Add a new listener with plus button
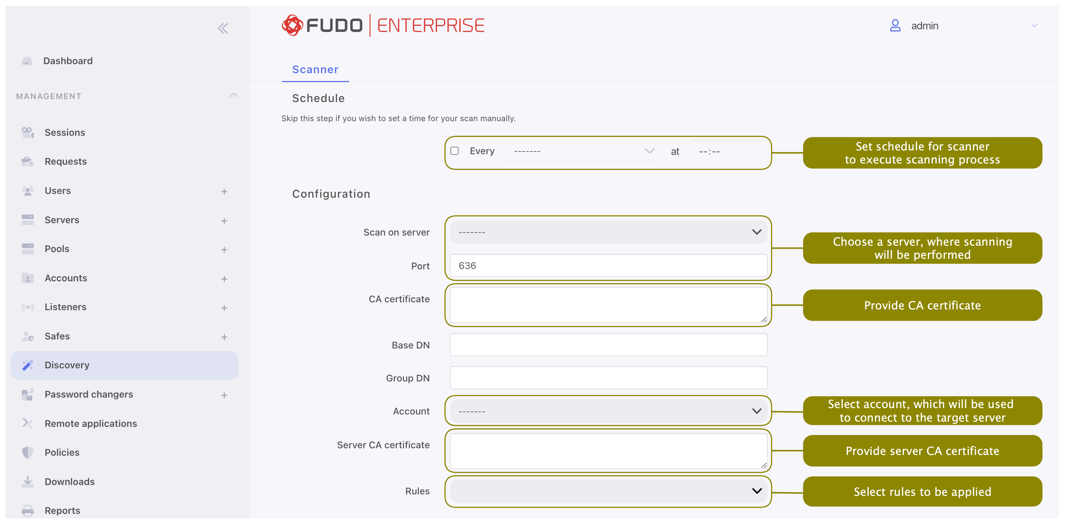This screenshot has width=1065, height=527. (224, 308)
